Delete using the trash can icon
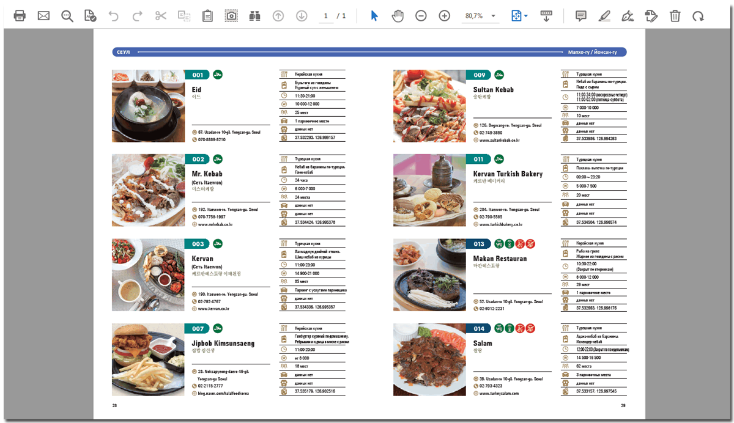Viewport: 734px width, 423px height. (x=675, y=16)
